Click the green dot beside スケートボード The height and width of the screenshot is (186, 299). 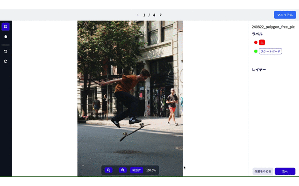point(256,51)
